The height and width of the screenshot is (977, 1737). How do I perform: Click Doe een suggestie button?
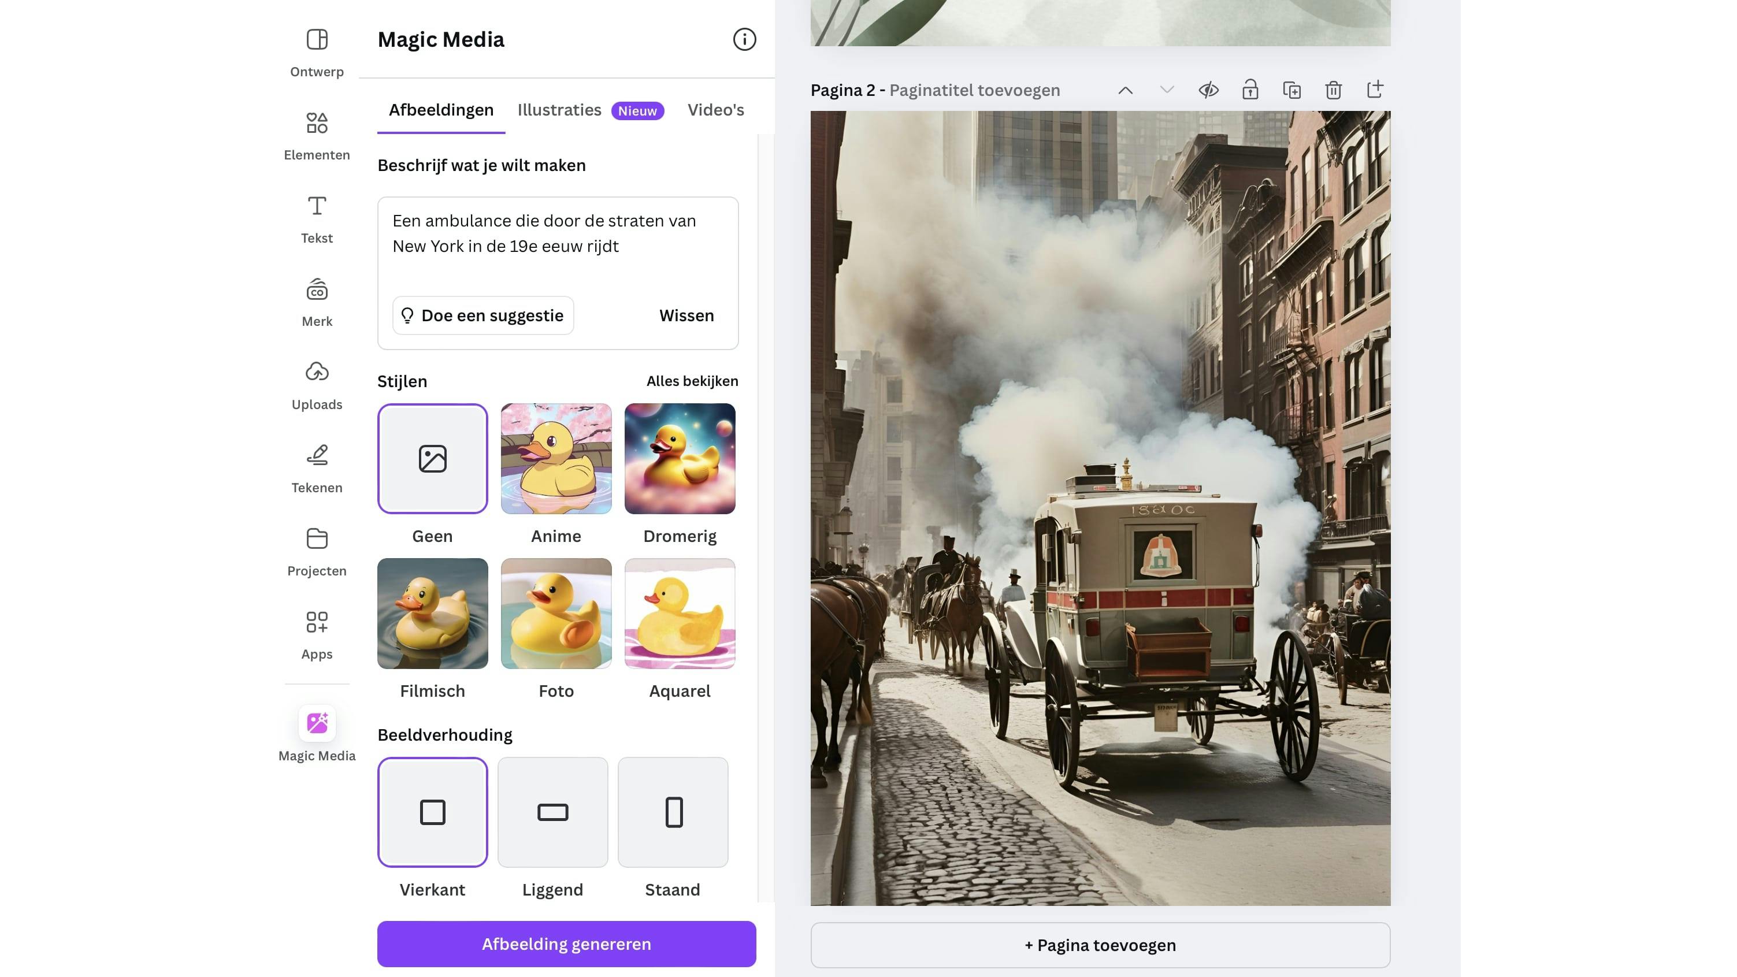[x=483, y=315]
